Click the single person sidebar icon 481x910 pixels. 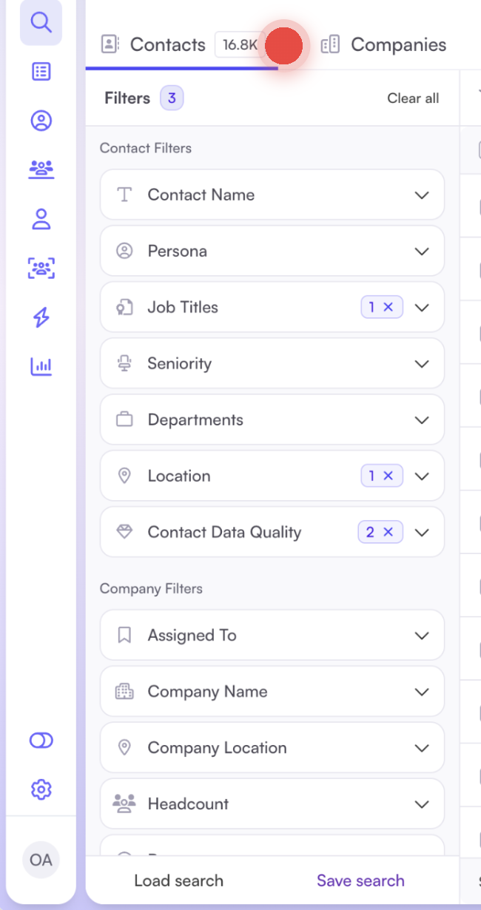pos(41,219)
